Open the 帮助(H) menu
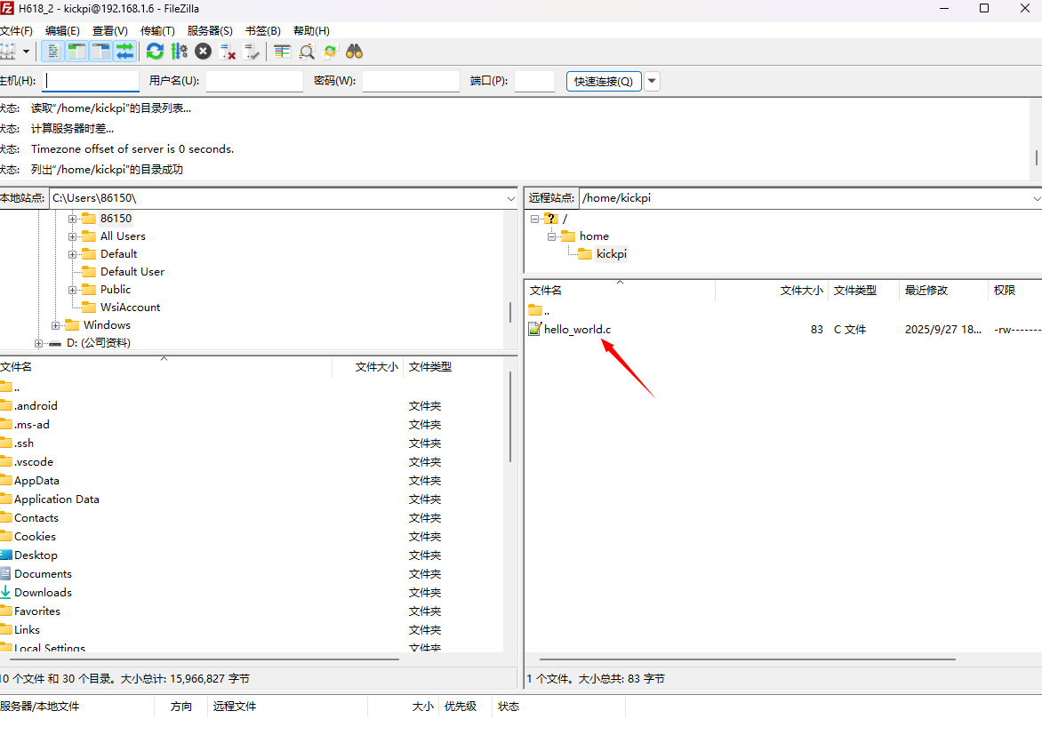Image resolution: width=1042 pixels, height=751 pixels. point(311,30)
